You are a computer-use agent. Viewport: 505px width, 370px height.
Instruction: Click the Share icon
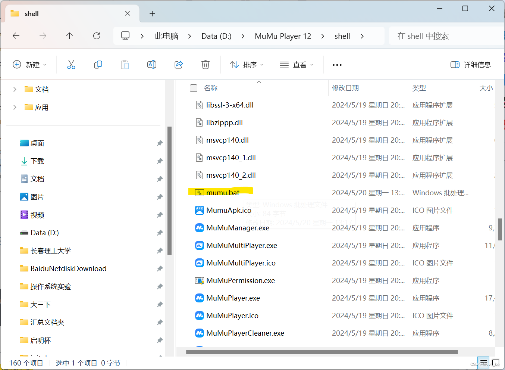coord(179,64)
